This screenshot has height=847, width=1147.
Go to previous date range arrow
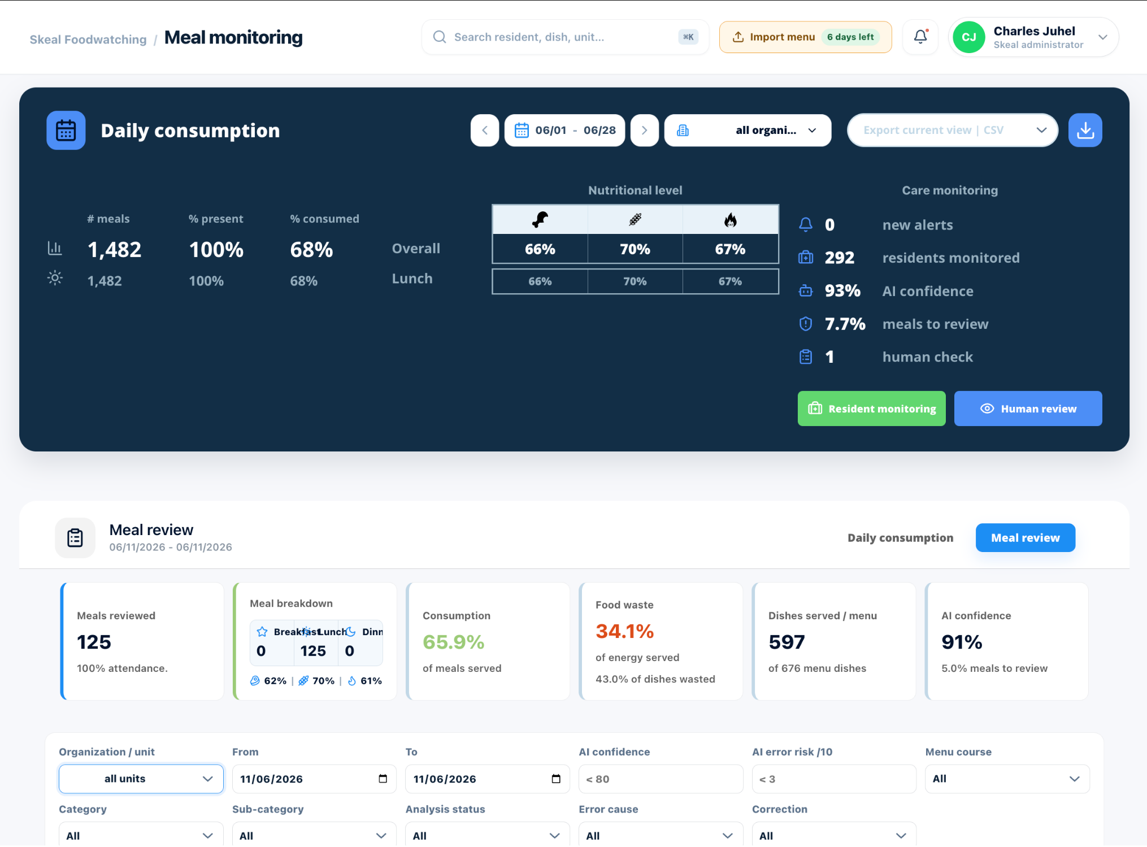485,131
